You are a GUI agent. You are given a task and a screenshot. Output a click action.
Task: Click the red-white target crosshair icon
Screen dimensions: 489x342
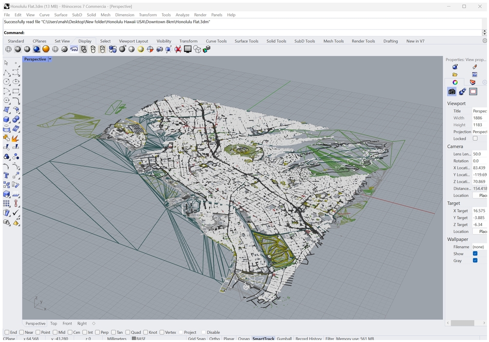click(x=150, y=49)
